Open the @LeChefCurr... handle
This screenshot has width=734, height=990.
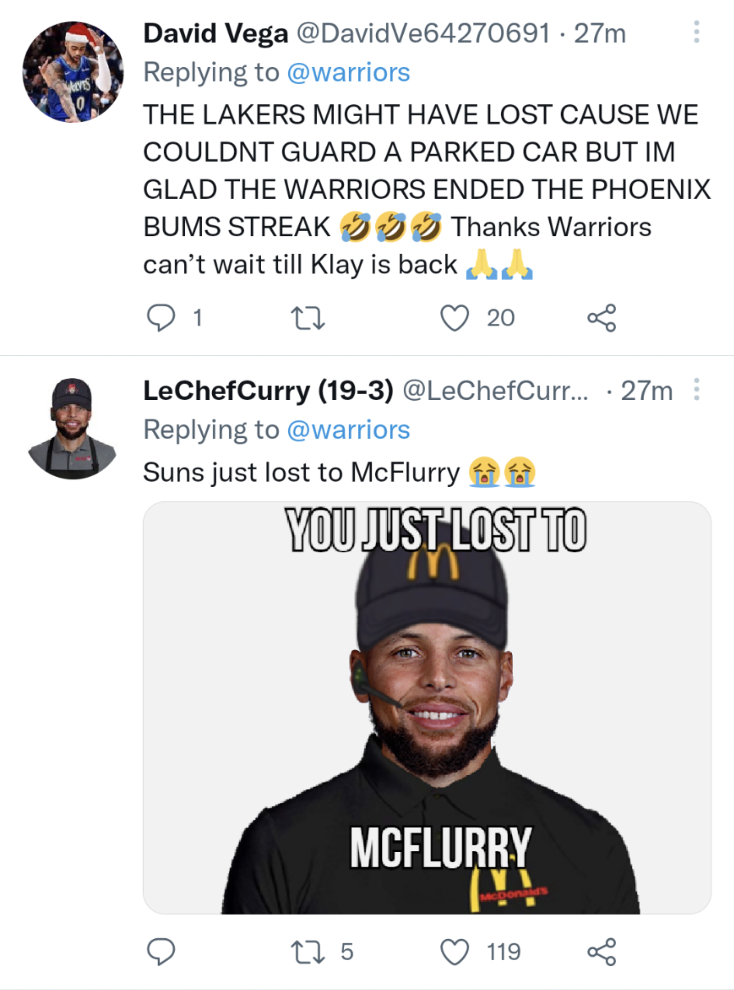(x=495, y=391)
